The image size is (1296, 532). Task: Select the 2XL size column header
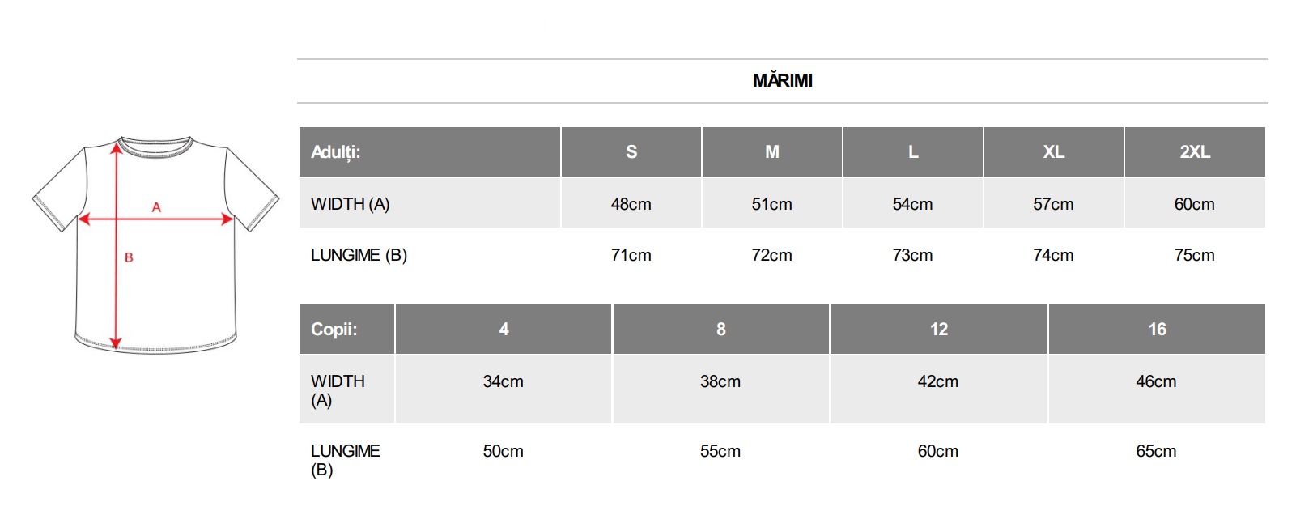(1194, 152)
